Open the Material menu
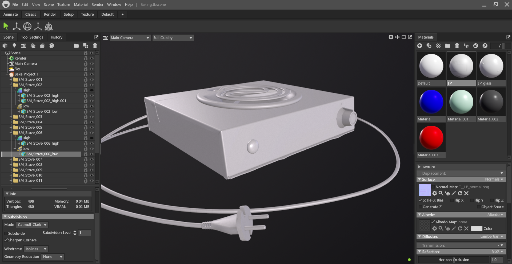The height and width of the screenshot is (264, 512). [81, 5]
